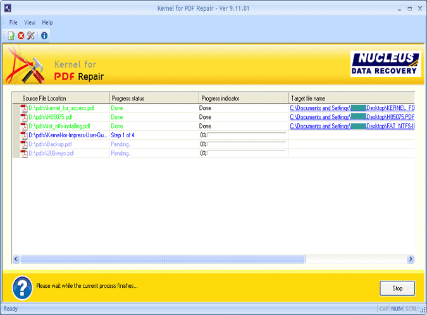Click Done status of H05075.pdf row

point(117,117)
